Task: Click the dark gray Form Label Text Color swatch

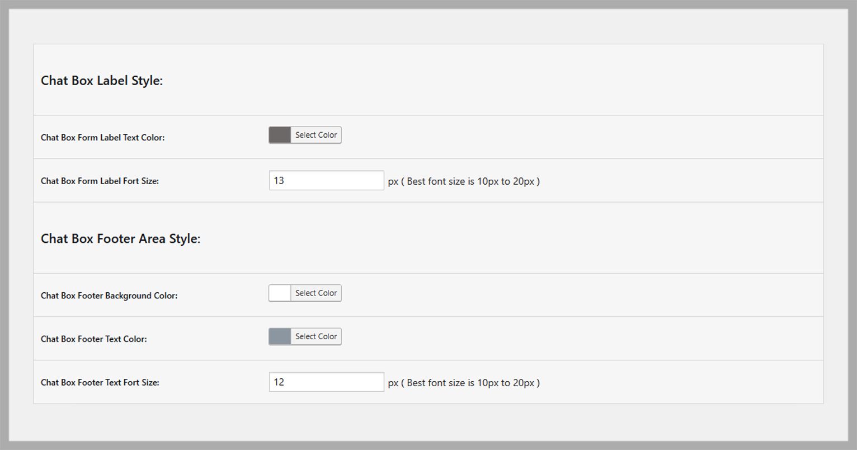Action: click(280, 135)
